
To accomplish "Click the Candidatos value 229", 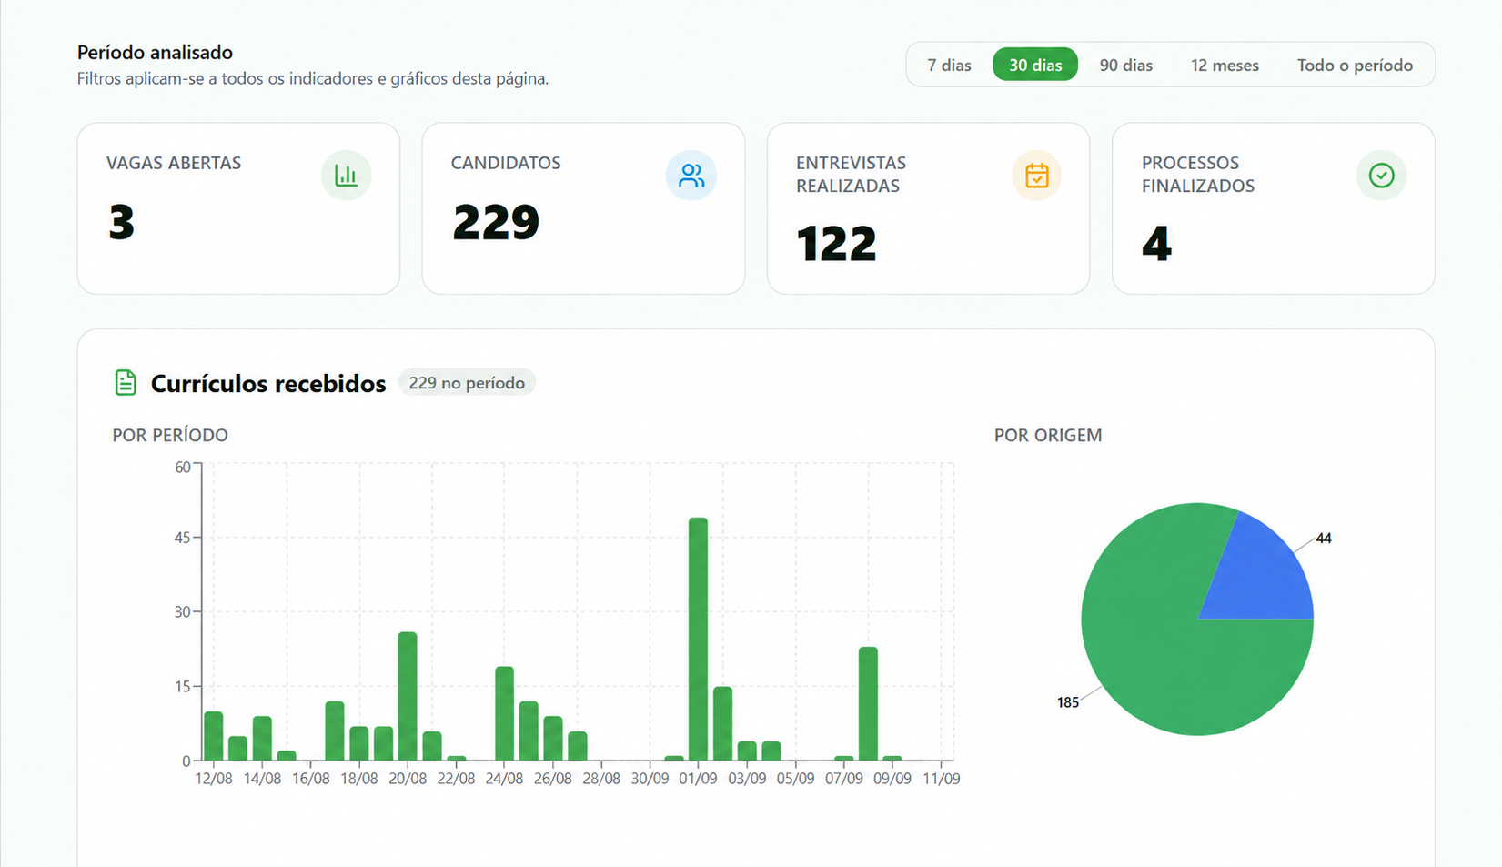I will tap(496, 222).
